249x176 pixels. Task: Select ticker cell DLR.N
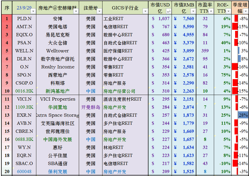point(24,59)
